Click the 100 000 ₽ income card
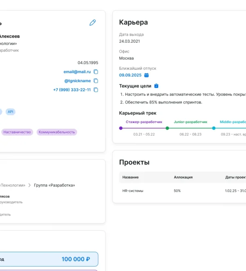 tap(49, 259)
